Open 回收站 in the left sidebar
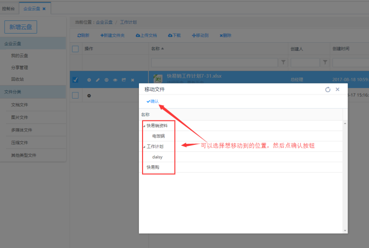Image resolution: width=369 pixels, height=248 pixels. [17, 79]
